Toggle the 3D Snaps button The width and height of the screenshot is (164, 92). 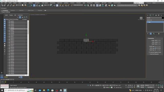60,5
